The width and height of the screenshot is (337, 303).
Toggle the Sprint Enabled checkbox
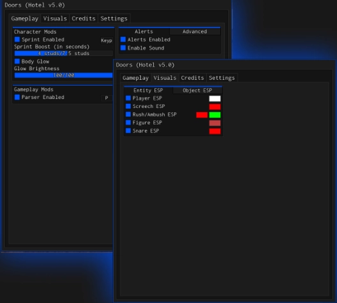[x=17, y=40]
